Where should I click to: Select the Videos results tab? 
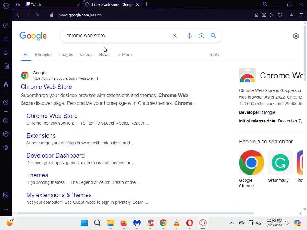[86, 55]
